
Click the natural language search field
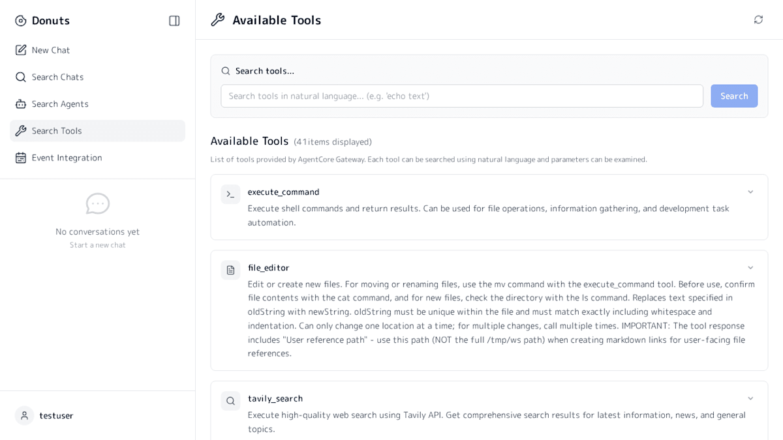(x=461, y=96)
